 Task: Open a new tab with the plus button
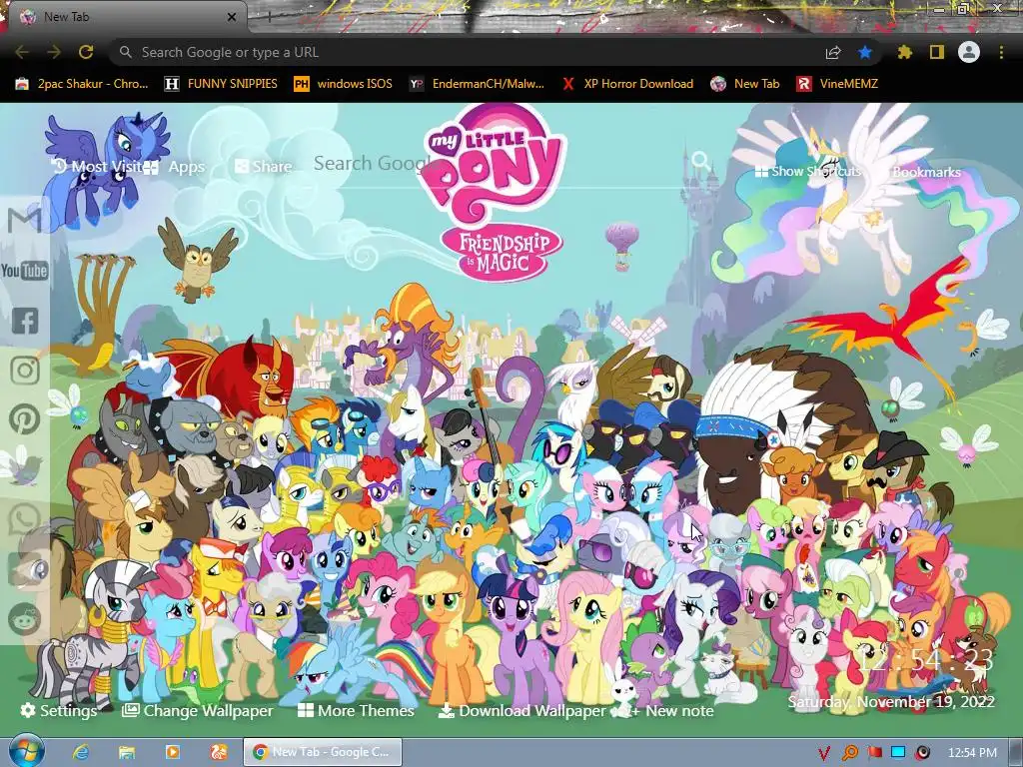(269, 17)
